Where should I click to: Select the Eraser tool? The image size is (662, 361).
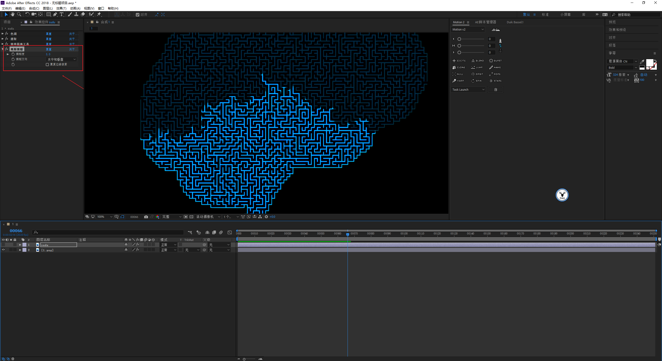coord(83,14)
